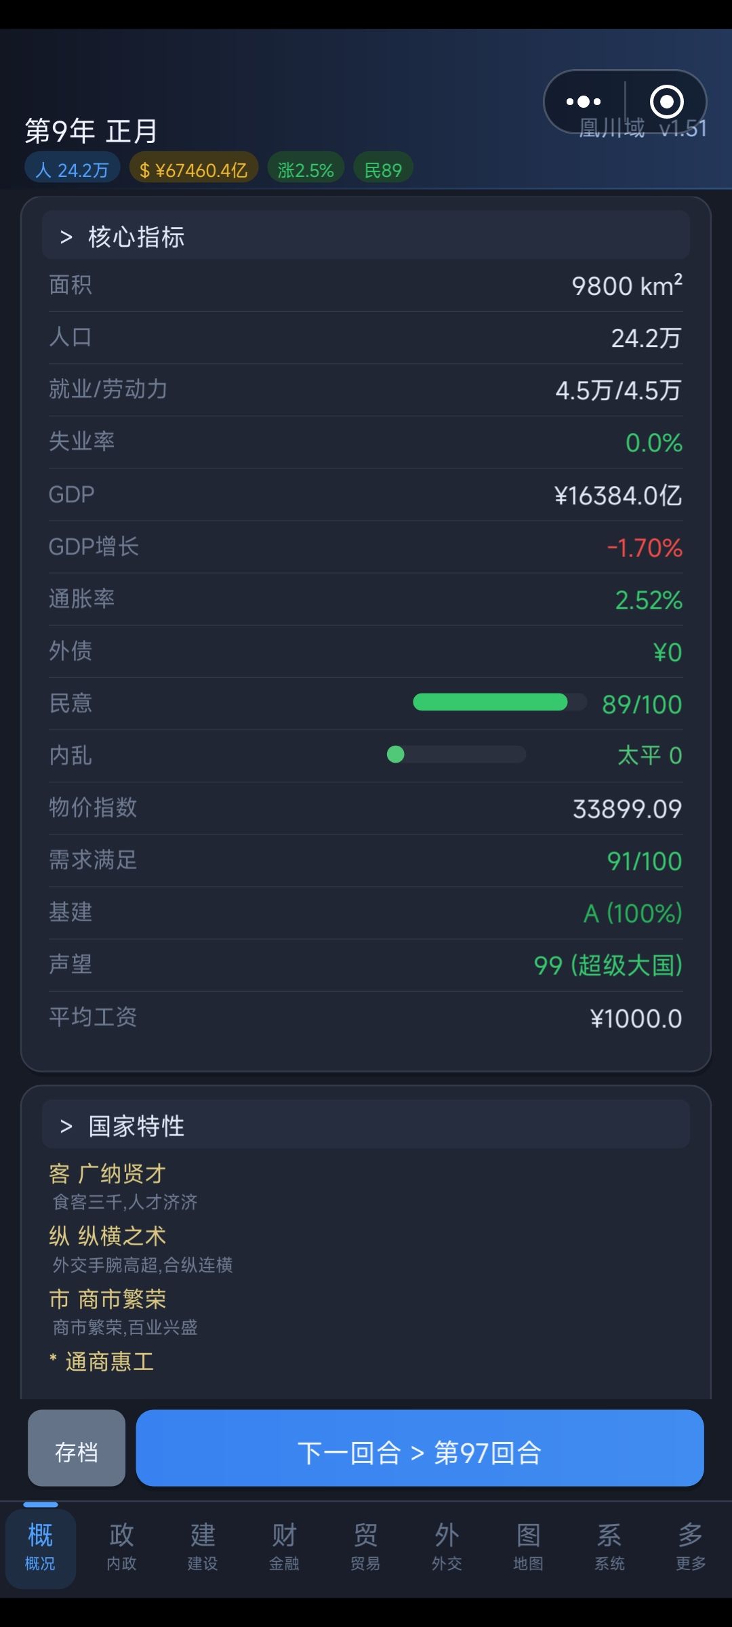
Task: Switch to the 外交 diplomacy tab
Action: coord(447,1546)
